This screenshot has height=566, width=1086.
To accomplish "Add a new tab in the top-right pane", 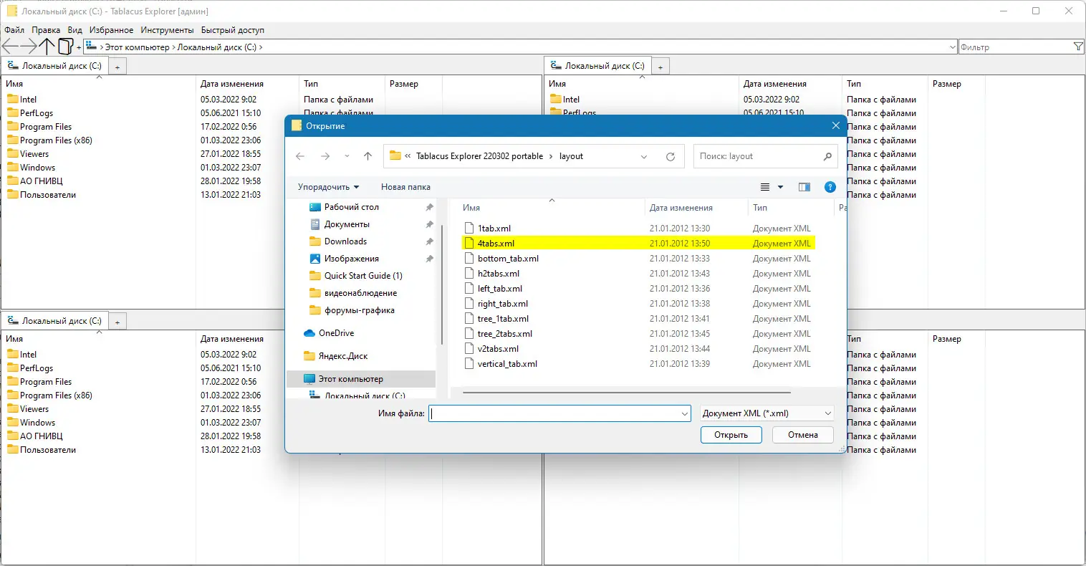I will 660,67.
